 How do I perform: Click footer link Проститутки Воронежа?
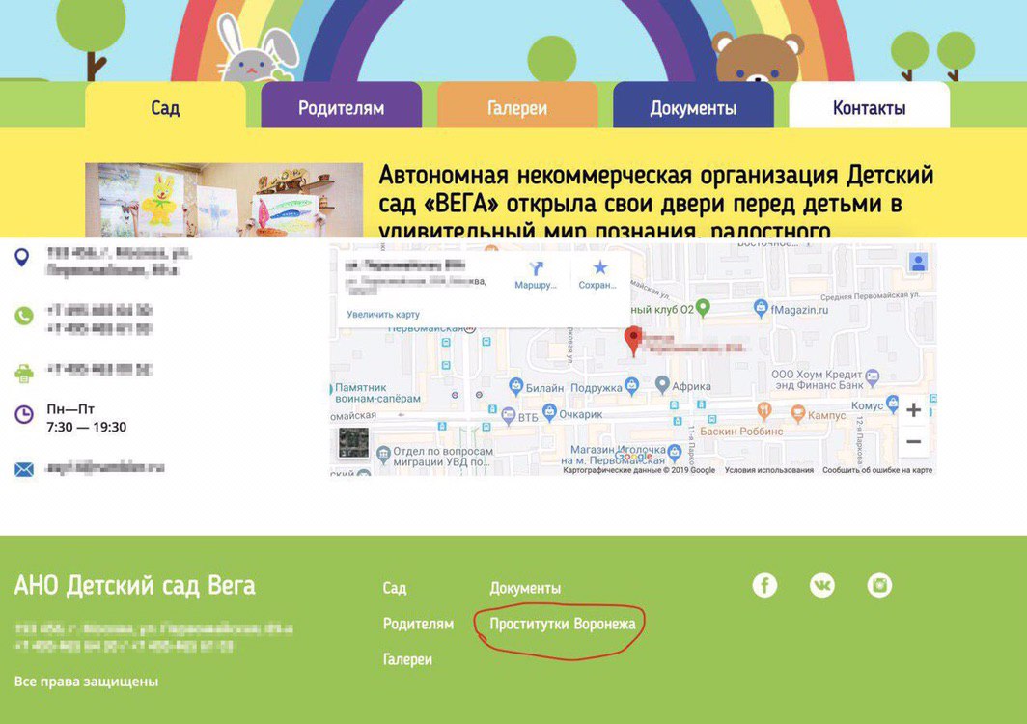[563, 624]
